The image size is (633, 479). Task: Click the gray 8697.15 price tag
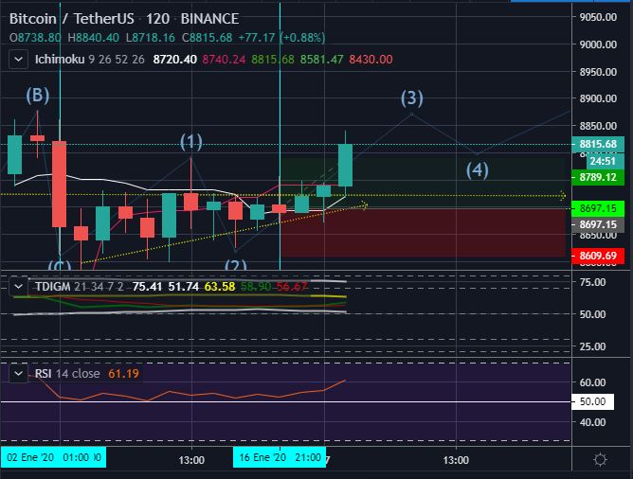598,224
